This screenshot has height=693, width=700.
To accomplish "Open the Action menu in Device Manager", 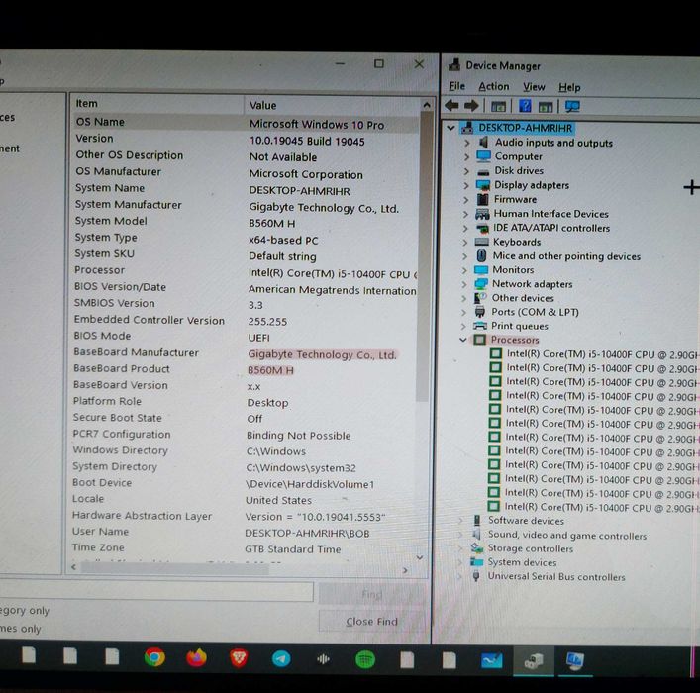I will pos(493,86).
